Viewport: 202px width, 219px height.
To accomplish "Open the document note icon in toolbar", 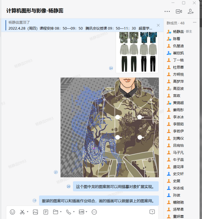I will (46, 212).
